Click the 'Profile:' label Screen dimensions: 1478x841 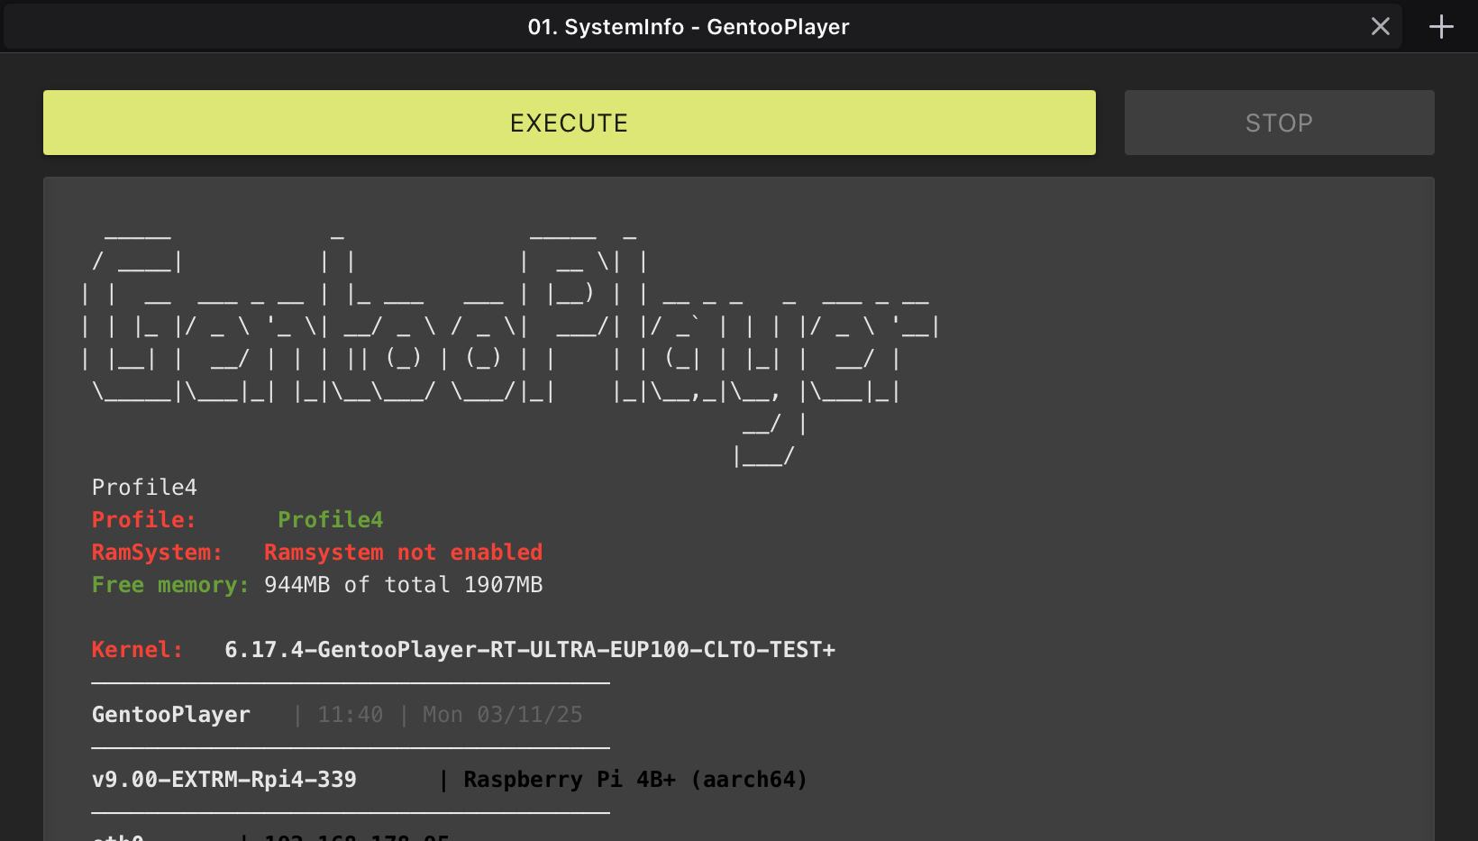pos(144,520)
